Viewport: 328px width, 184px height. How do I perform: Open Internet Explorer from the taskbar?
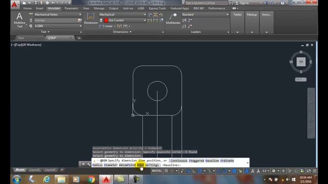point(47,179)
